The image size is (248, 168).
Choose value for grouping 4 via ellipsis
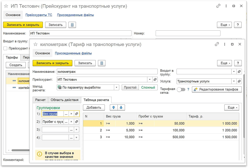pos(71,137)
